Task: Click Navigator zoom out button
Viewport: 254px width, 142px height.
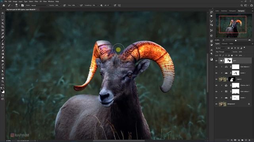Action: [x=223, y=40]
